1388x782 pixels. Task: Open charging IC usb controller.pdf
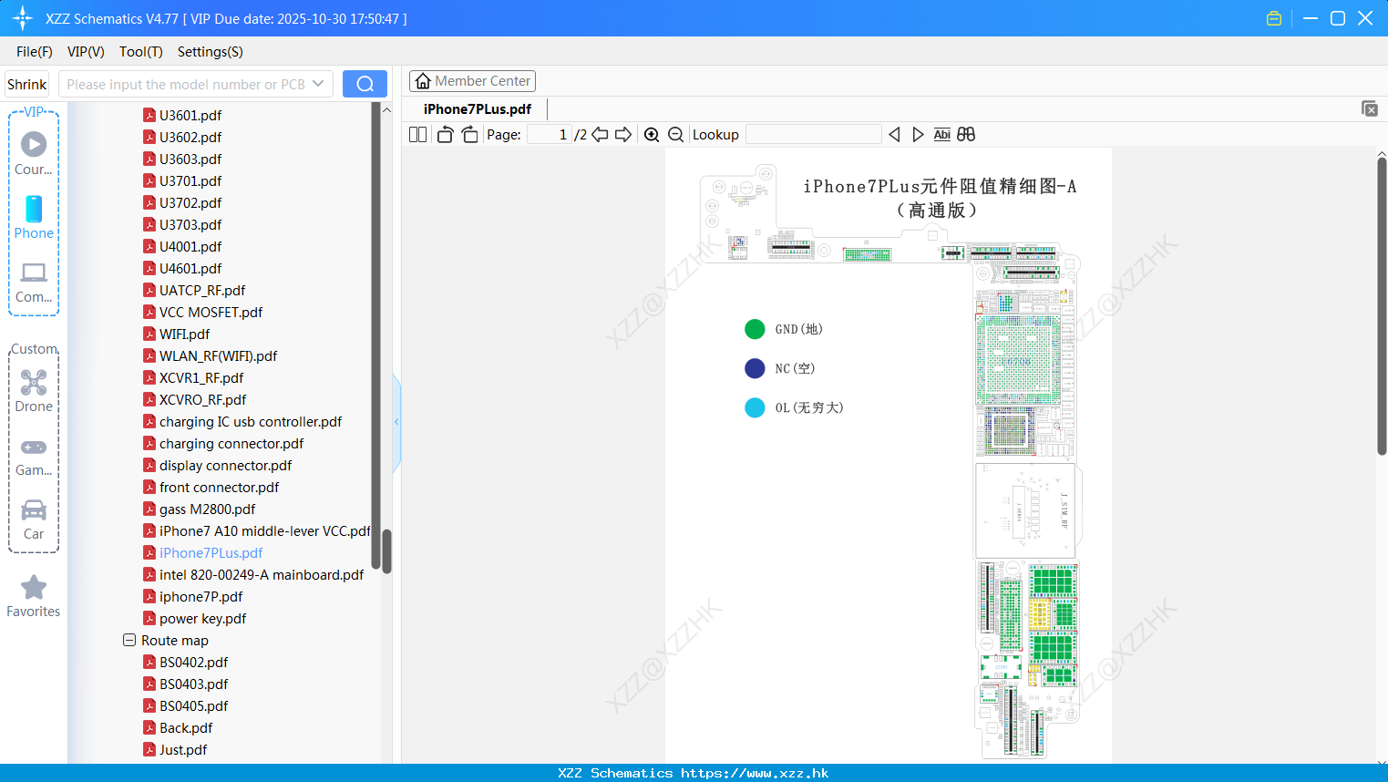(242, 421)
